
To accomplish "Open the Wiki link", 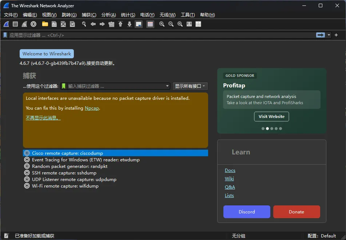I will (229, 178).
